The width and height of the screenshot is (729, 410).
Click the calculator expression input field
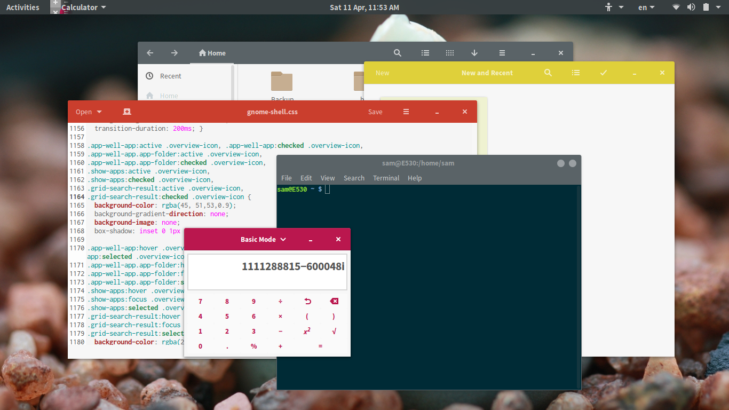267,272
